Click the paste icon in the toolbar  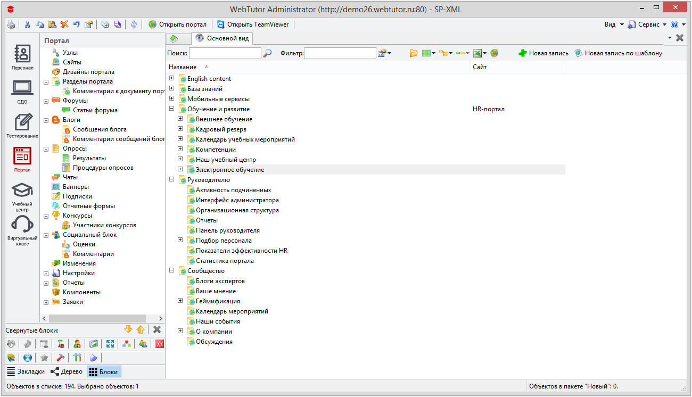53,24
